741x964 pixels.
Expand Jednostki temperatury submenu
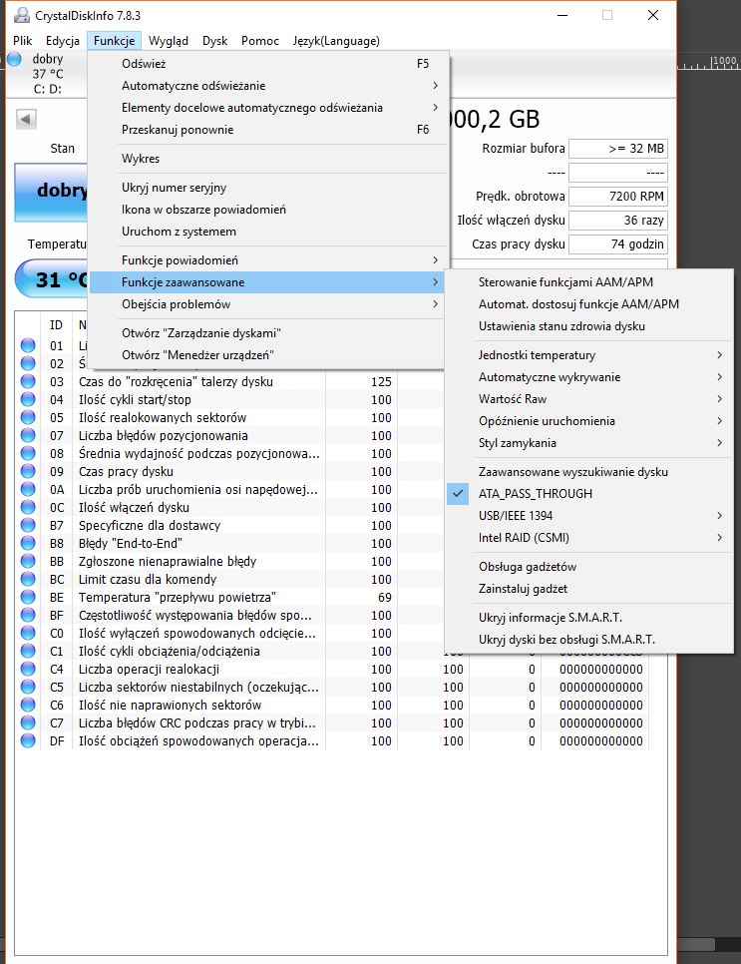click(x=588, y=354)
